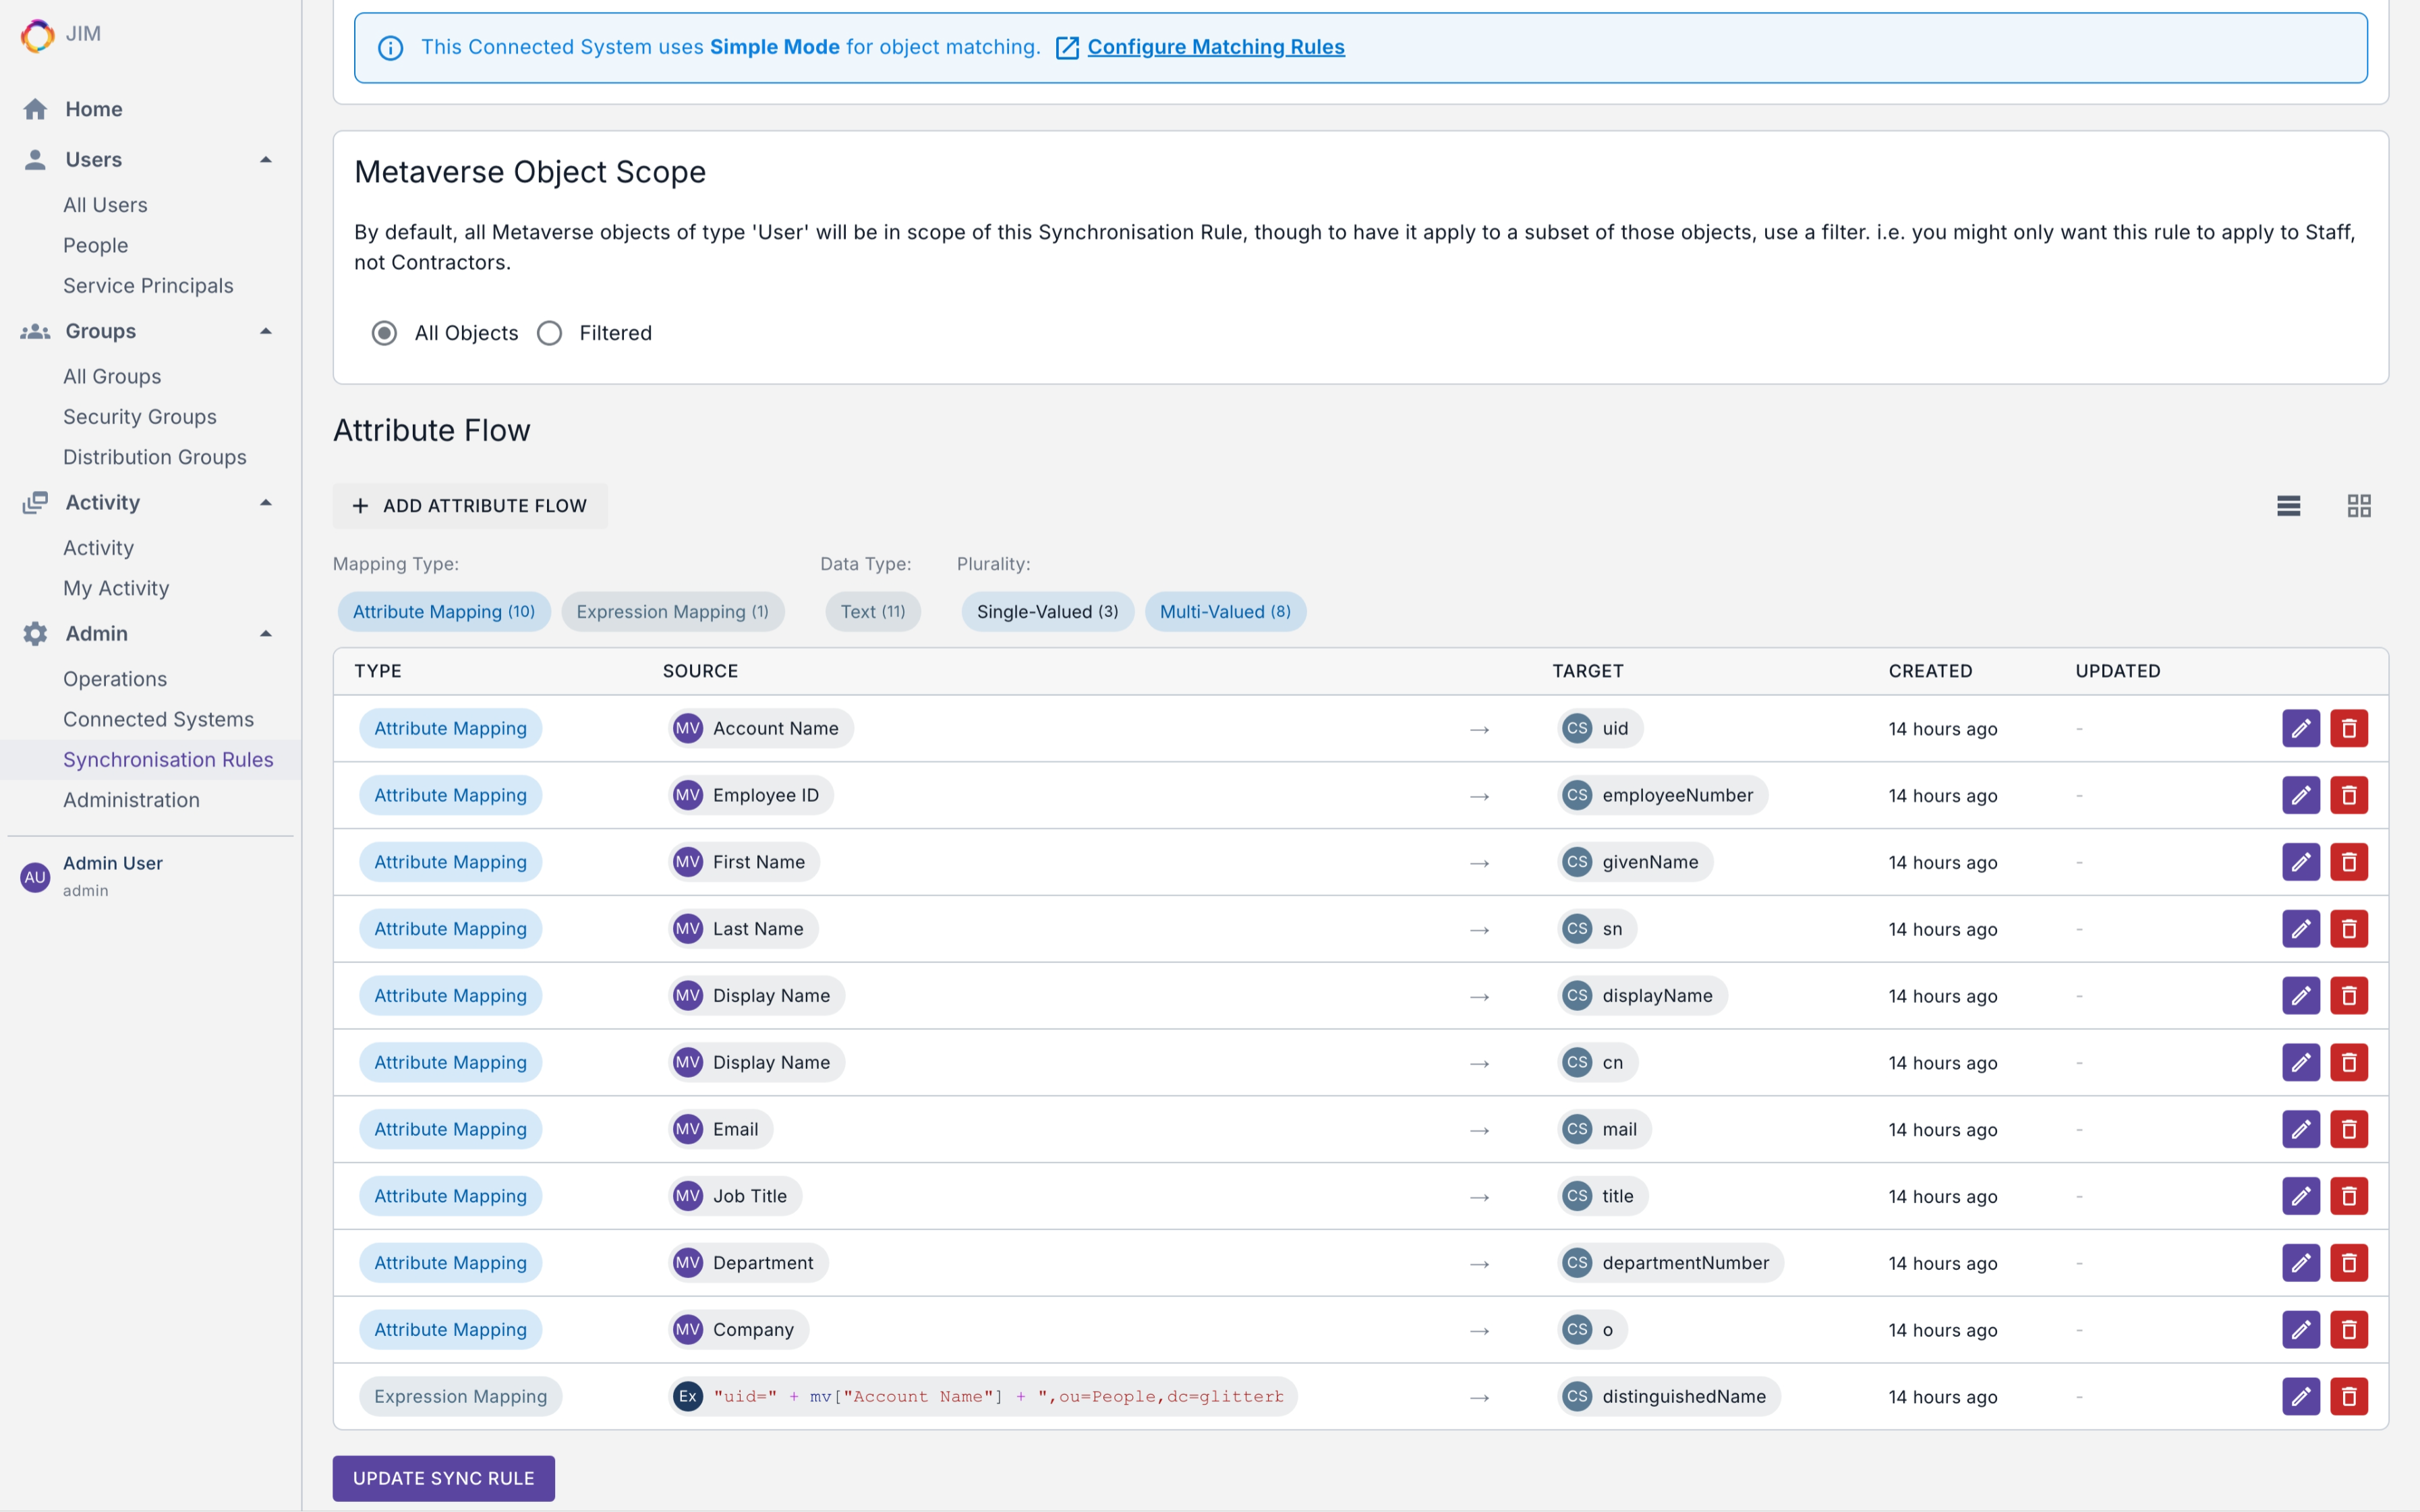This screenshot has height=1512, width=2420.
Task: Select the All Objects radio option
Action: tap(384, 333)
